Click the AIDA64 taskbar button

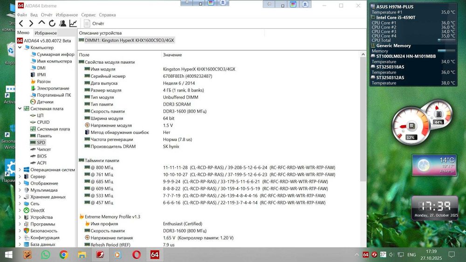click(155, 255)
